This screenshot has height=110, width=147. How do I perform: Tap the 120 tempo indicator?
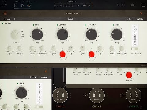pos(4,5)
